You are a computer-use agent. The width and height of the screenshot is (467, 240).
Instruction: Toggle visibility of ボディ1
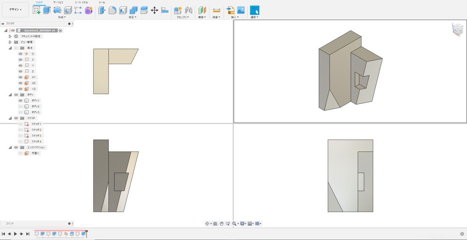point(21,100)
